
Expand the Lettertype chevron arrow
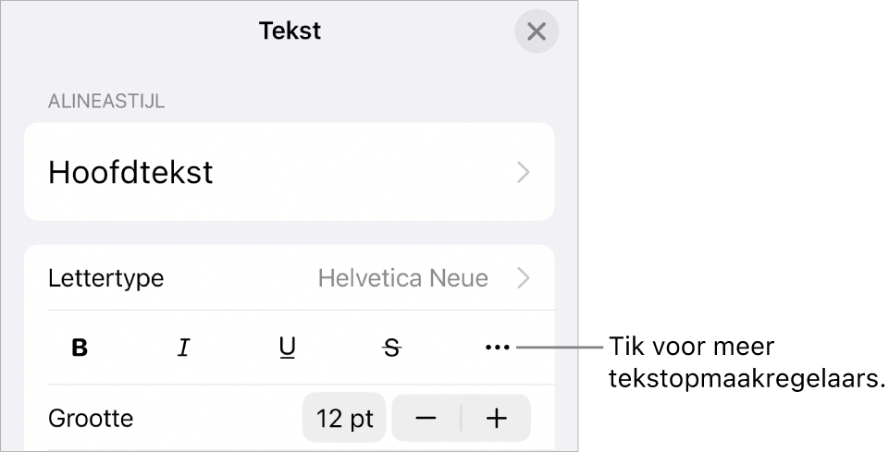524,277
